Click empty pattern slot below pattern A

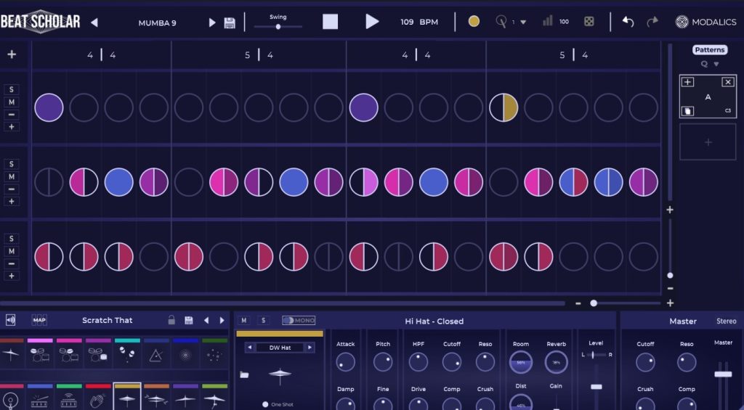tap(708, 142)
